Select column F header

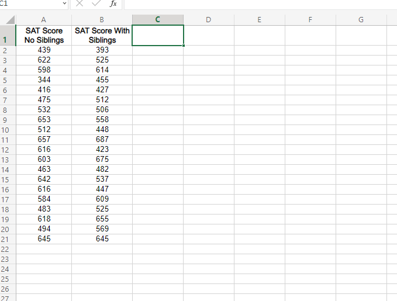(310, 20)
